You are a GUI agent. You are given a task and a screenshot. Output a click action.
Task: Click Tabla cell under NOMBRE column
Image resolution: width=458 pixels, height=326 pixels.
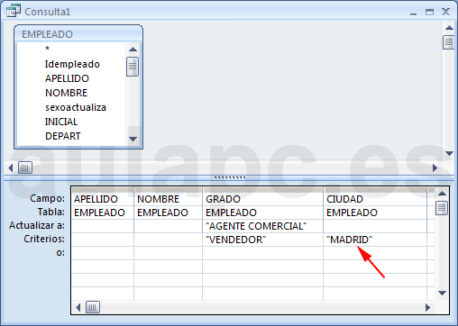169,213
